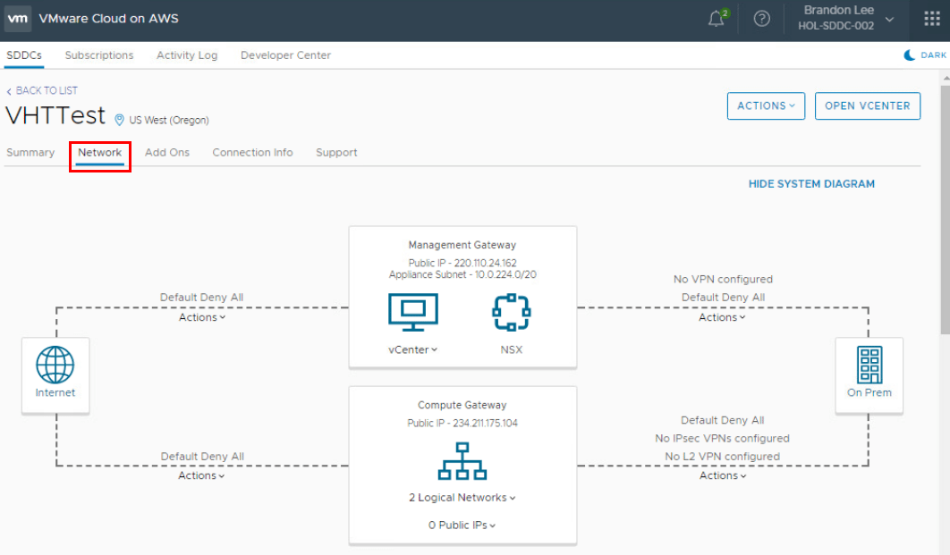
Task: Click the Internet globe icon
Action: point(55,366)
